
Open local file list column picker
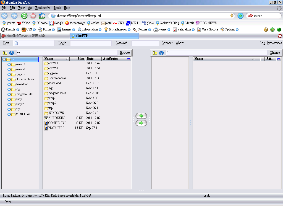tap(129, 59)
